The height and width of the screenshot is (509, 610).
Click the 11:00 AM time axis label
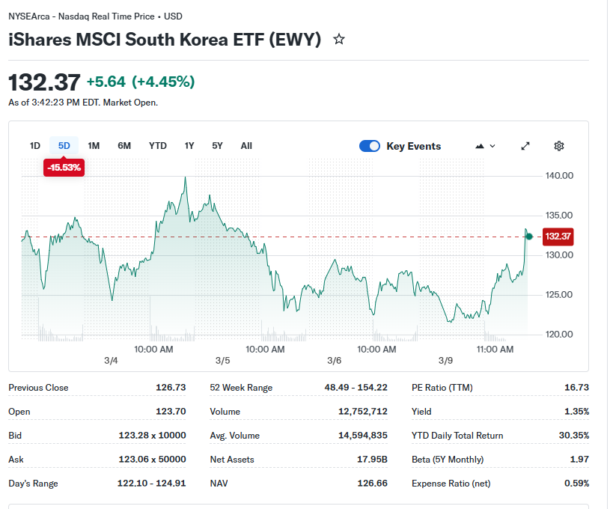click(495, 350)
